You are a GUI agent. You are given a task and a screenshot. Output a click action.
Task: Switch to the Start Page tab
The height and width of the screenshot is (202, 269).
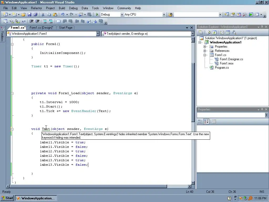(x=66, y=28)
